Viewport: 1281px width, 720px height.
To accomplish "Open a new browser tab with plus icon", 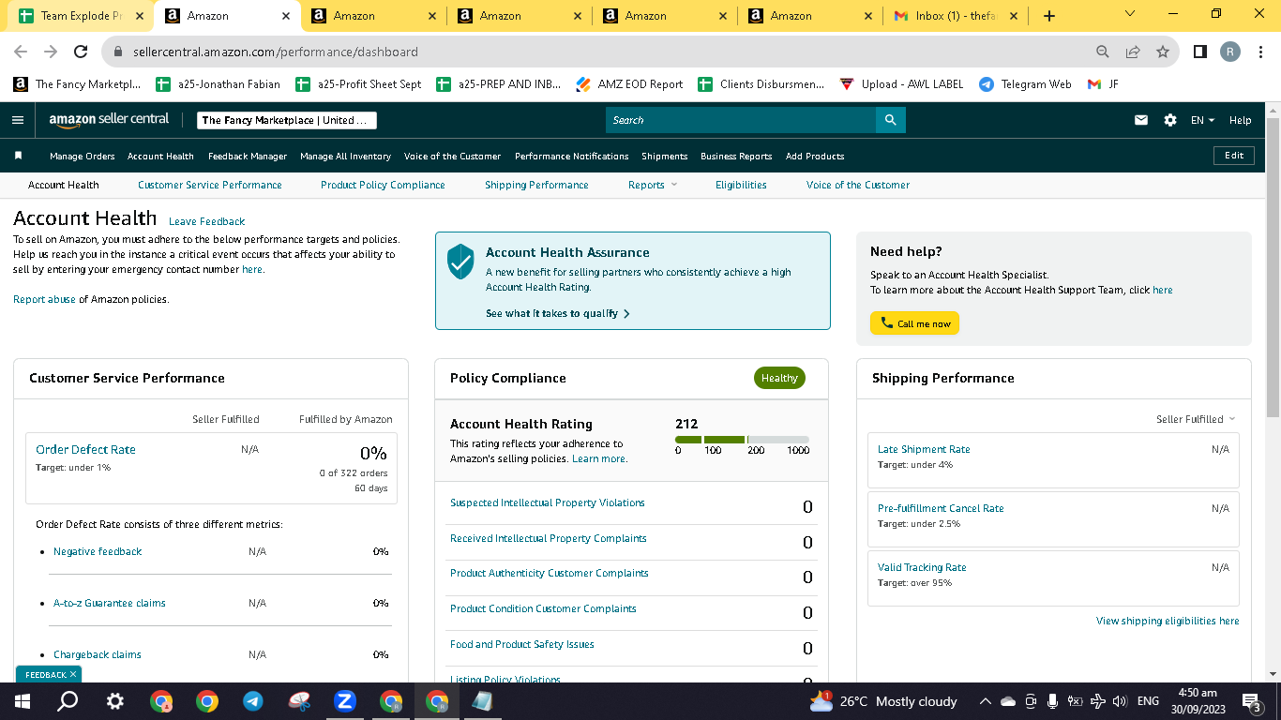I will [1048, 16].
